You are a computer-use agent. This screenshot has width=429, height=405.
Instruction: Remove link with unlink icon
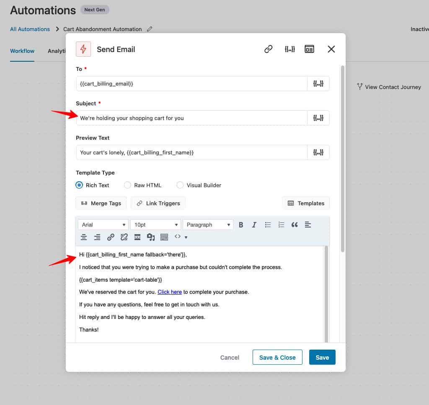[124, 237]
